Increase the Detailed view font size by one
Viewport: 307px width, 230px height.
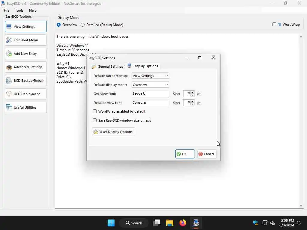(x=192, y=101)
